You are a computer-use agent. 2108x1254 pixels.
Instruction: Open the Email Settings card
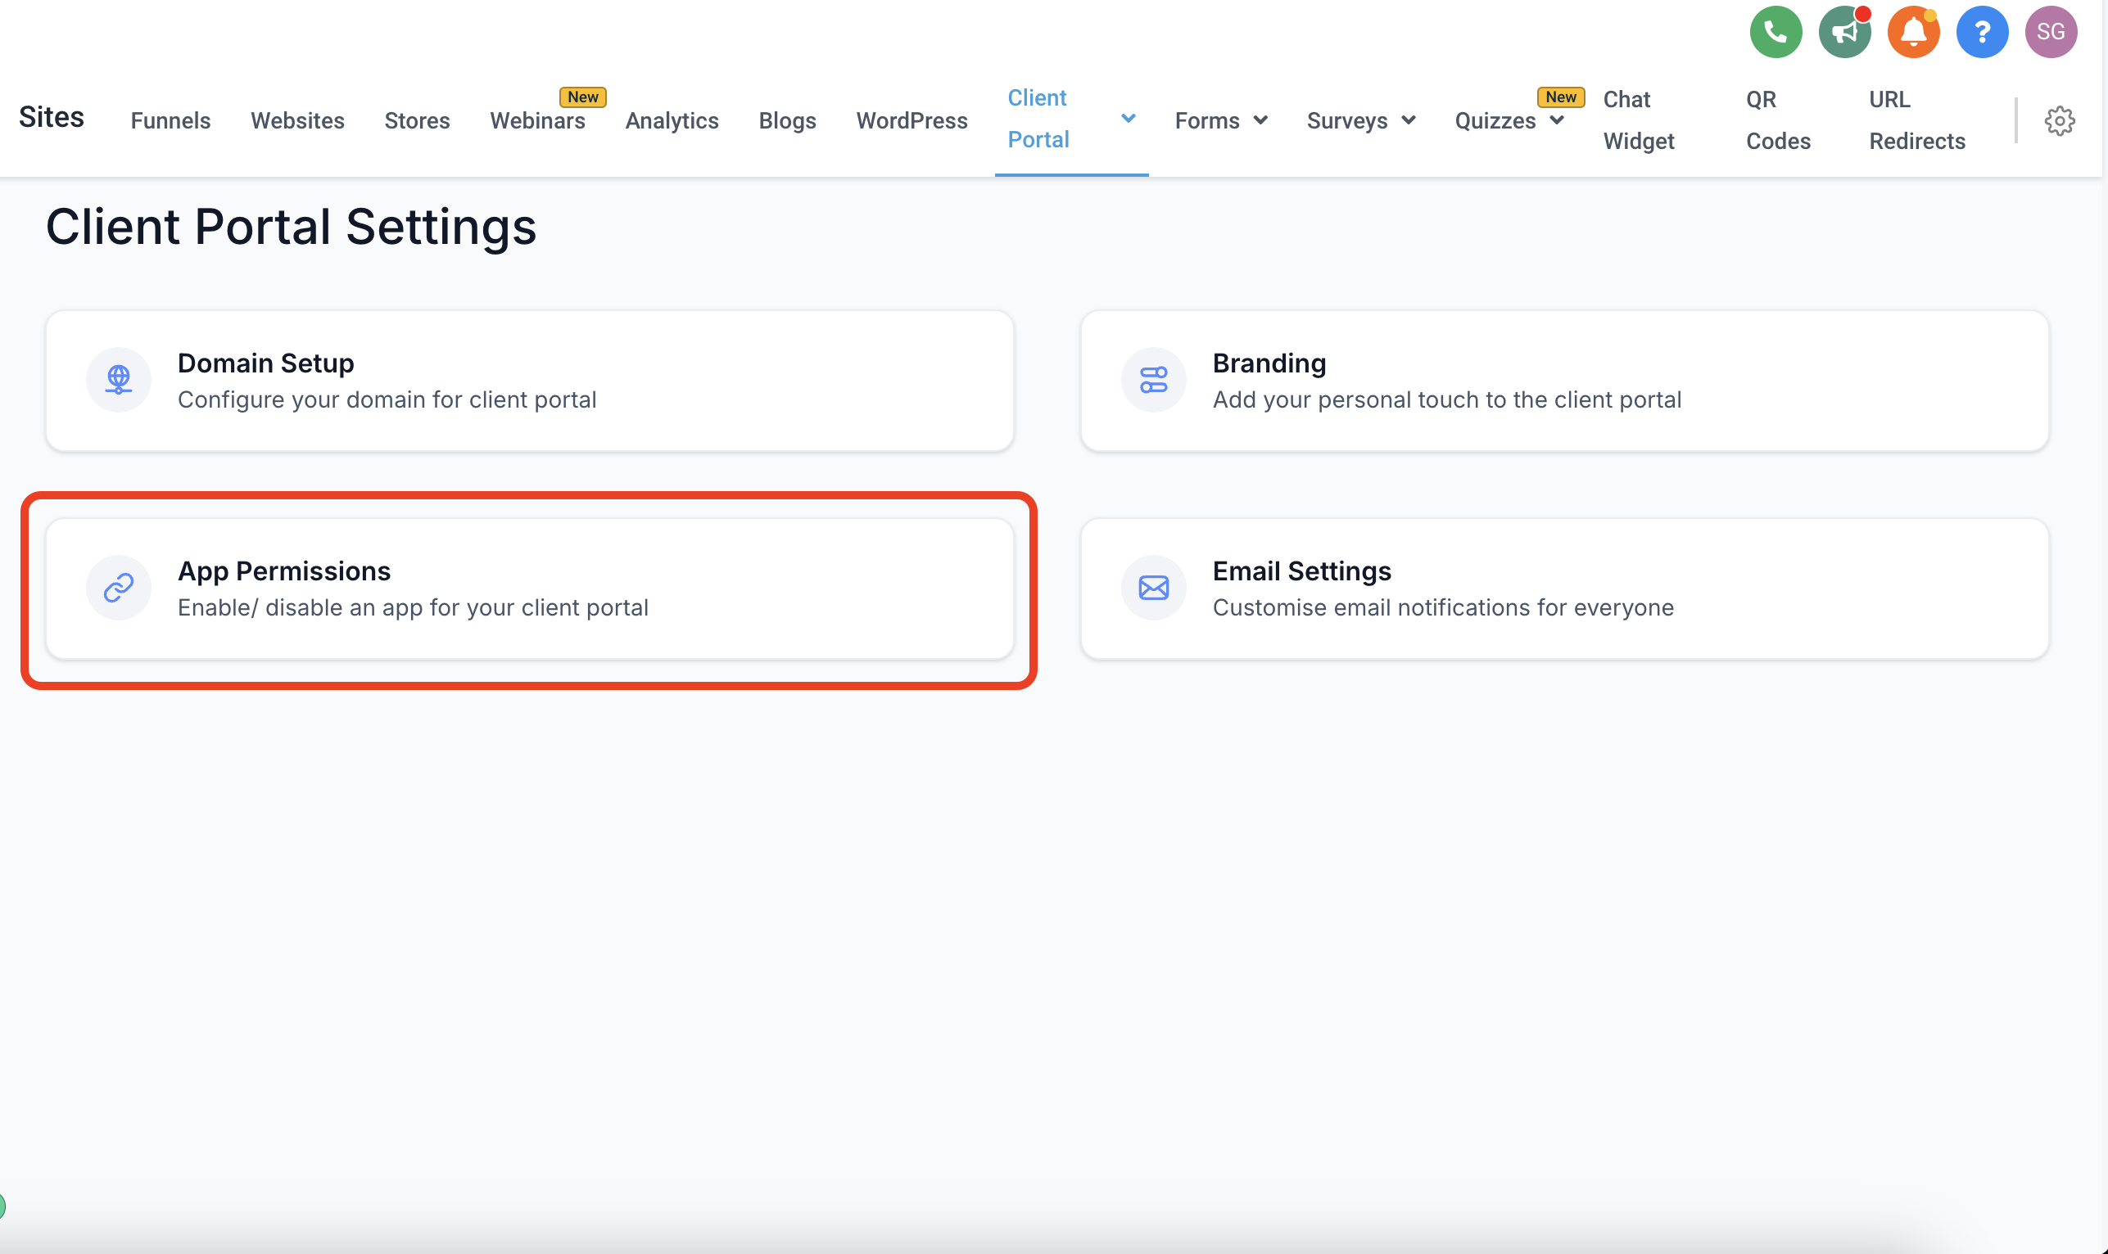point(1563,589)
